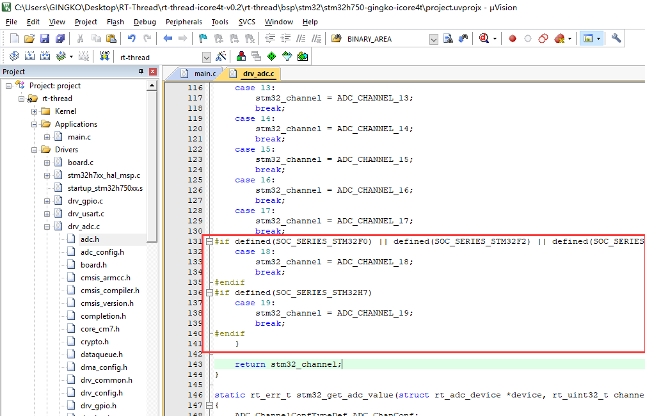Pin the Project panel

coord(141,72)
